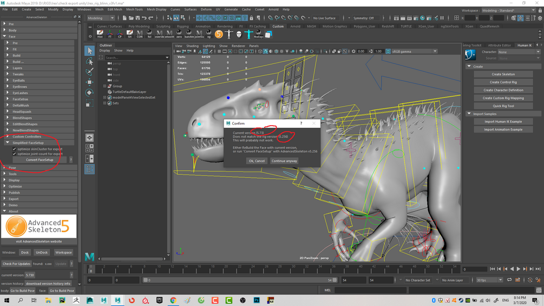
Task: Select the FT shelf icon
Action: pyautogui.click(x=110, y=34)
